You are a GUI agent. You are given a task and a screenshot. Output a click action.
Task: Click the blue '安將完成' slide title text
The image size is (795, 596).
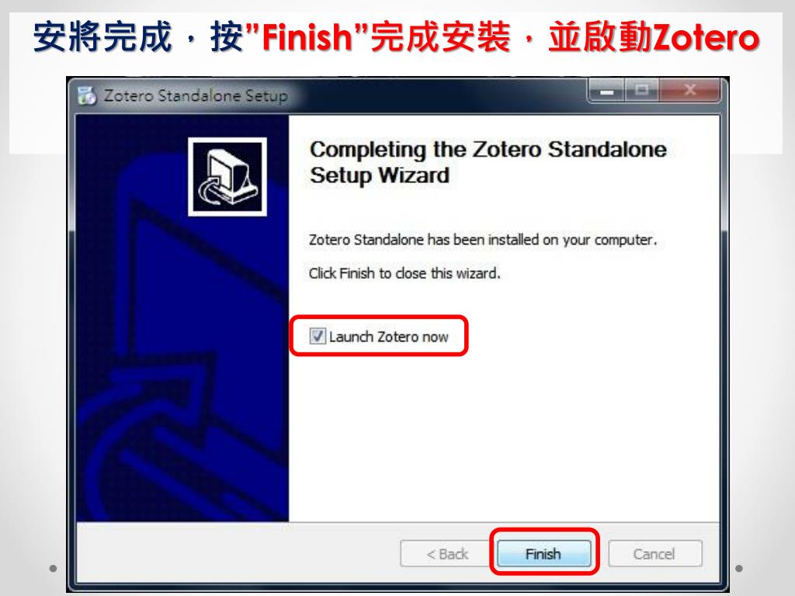click(x=103, y=37)
